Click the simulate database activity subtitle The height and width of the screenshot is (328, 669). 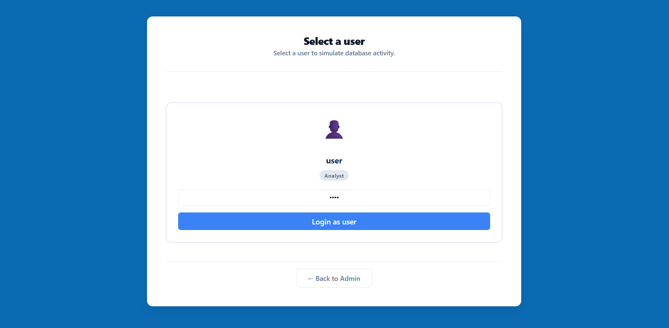pyautogui.click(x=334, y=53)
